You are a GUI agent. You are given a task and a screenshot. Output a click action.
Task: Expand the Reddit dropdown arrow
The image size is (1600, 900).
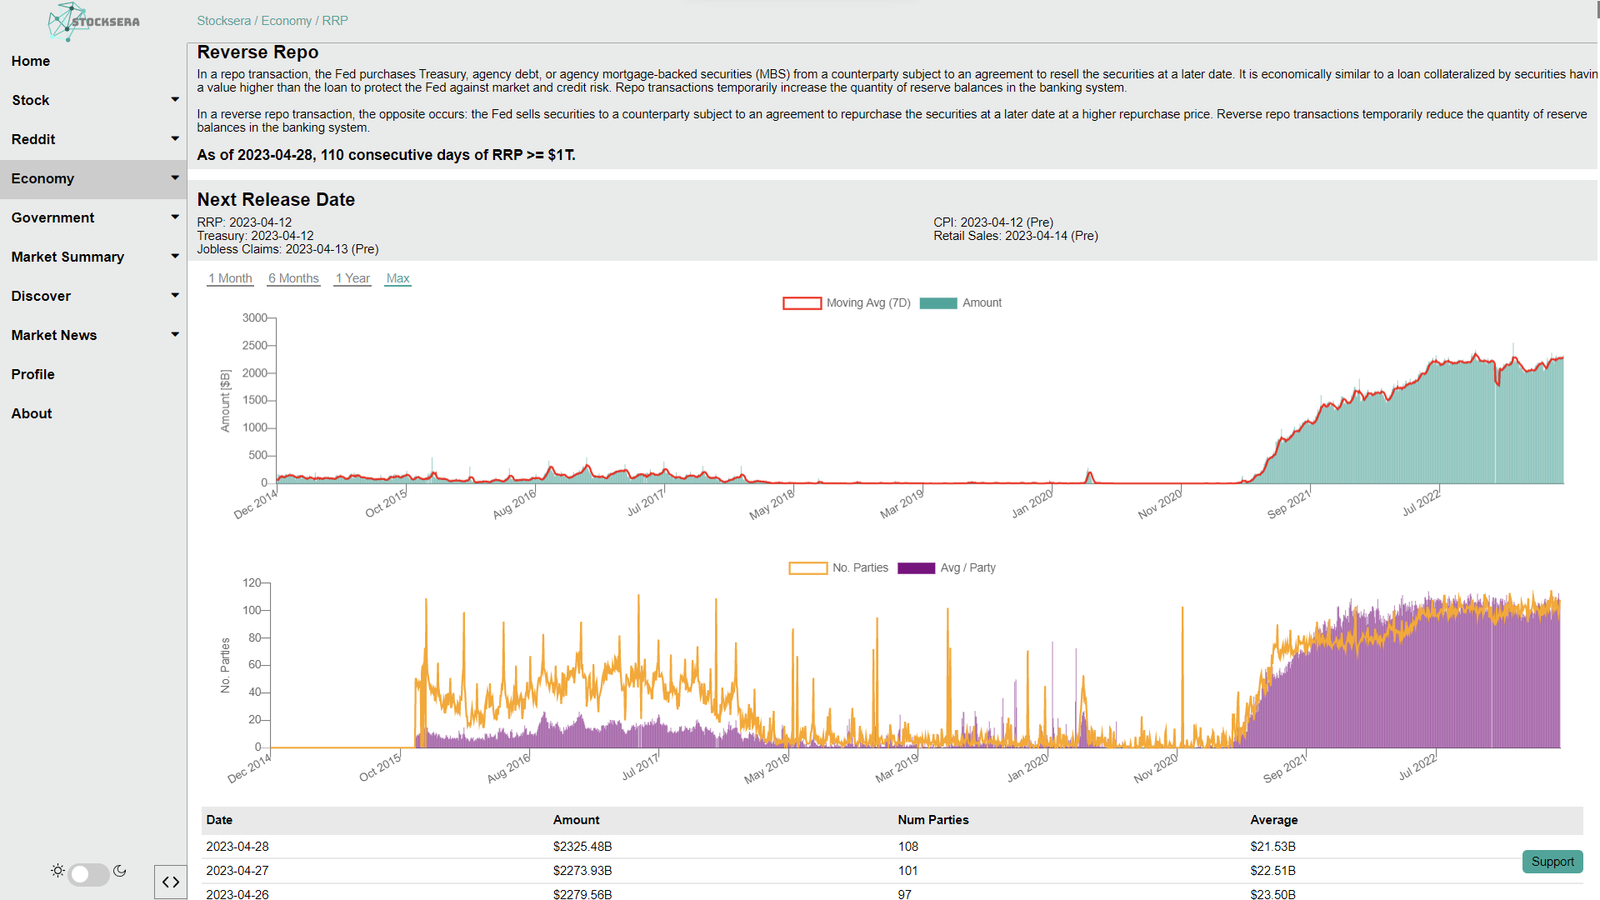point(175,138)
